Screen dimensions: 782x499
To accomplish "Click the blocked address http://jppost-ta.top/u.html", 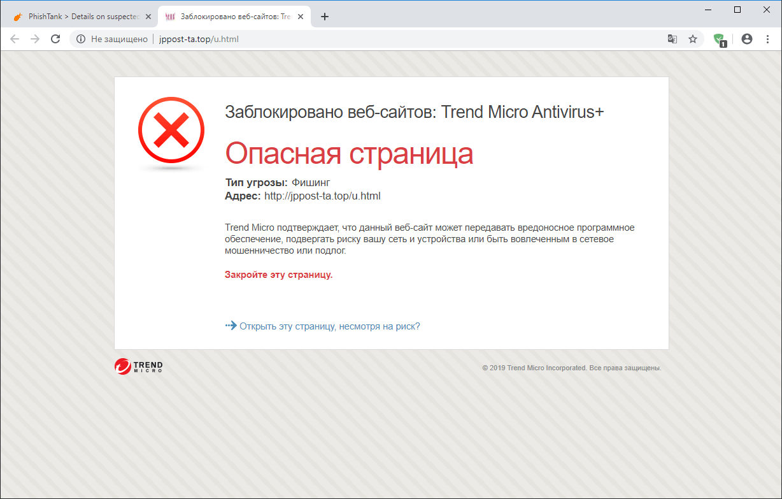I will click(322, 196).
